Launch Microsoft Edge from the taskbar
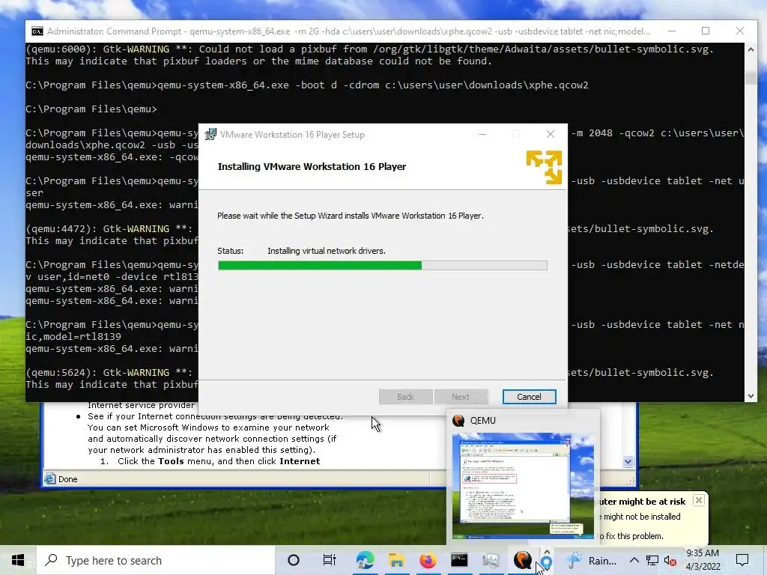Screen dimensions: 767x575 pyautogui.click(x=365, y=560)
